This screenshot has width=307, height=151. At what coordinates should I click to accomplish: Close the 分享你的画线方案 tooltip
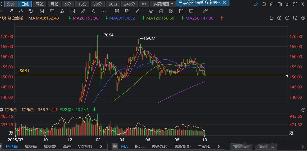tap(224, 3)
